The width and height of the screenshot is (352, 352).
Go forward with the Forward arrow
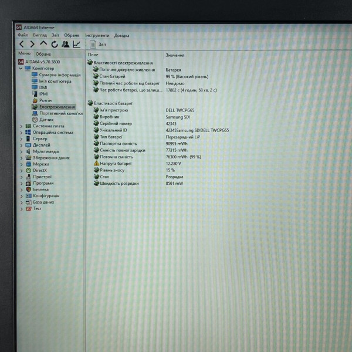[32, 44]
